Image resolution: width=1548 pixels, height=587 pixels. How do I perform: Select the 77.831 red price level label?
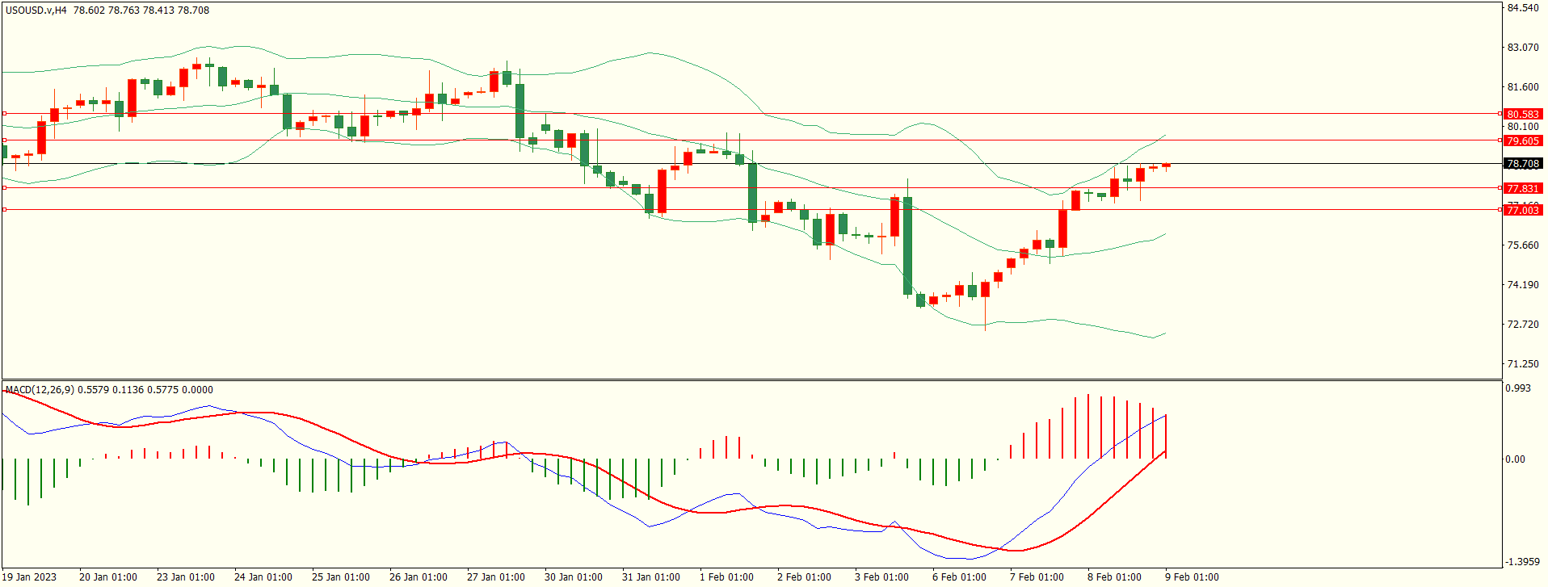[1523, 189]
